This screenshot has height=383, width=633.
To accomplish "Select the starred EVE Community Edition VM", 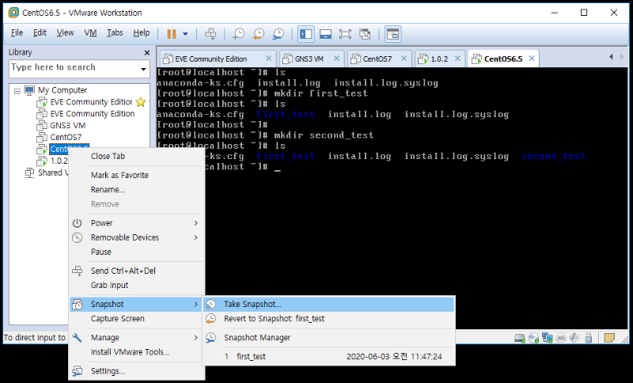I will click(91, 102).
